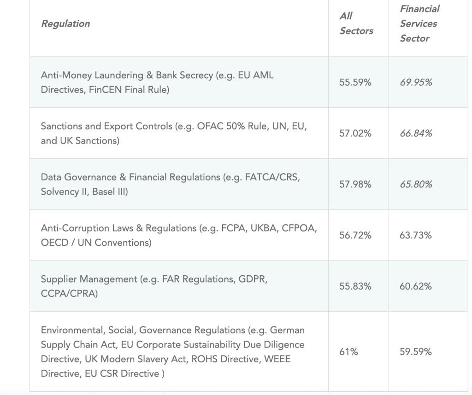This screenshot has width=472, height=395.
Task: Click the 55.83% Supplier Management value
Action: pos(355,286)
